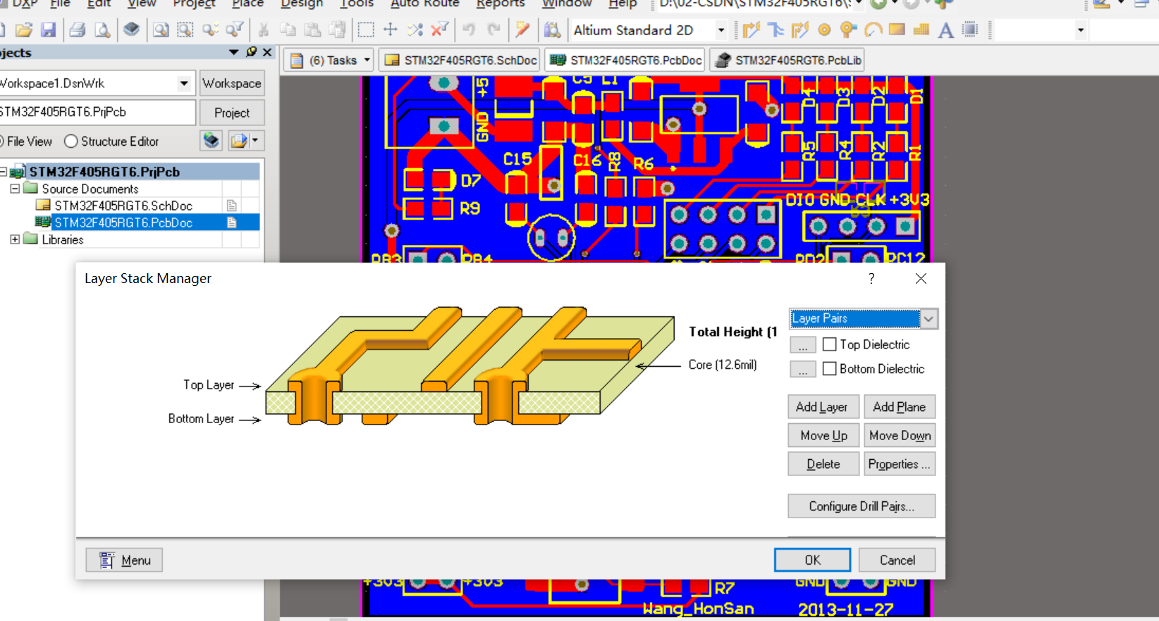Select the Place Arc tool icon
The height and width of the screenshot is (621, 1159).
click(873, 30)
